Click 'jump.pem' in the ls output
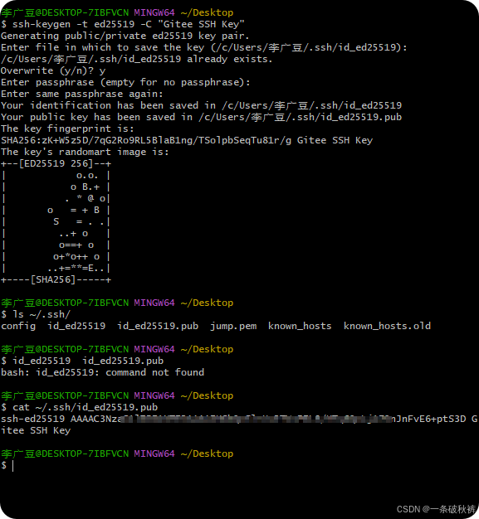 click(233, 326)
